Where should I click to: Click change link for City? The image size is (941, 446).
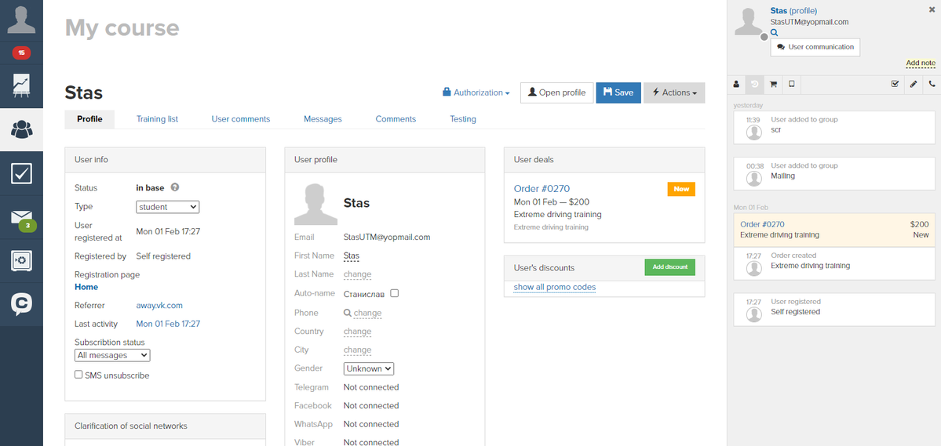(357, 350)
